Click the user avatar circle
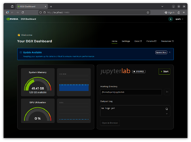The width and height of the screenshot is (191, 142). click(171, 19)
